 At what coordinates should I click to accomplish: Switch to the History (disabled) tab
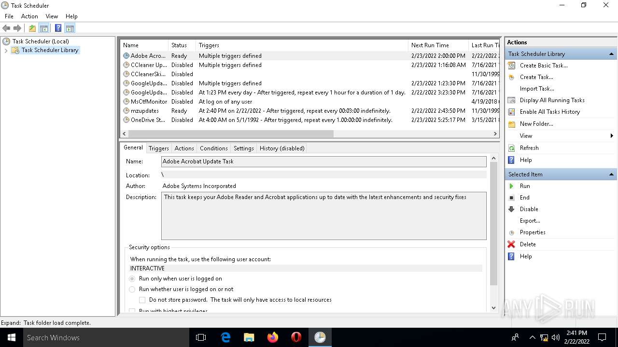coord(282,148)
